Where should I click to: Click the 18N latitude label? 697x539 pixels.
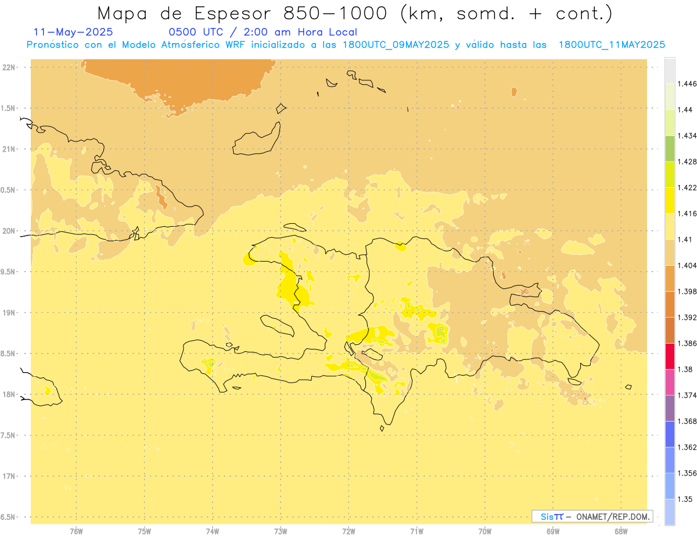point(8,394)
